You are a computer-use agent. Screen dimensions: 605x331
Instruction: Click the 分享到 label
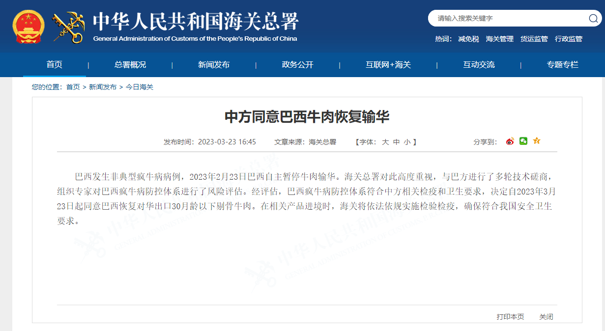pyautogui.click(x=486, y=142)
